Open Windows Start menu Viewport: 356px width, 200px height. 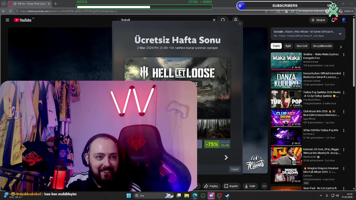tap(129, 196)
